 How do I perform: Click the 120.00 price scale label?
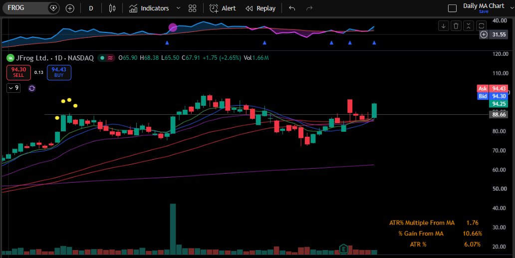point(500,54)
